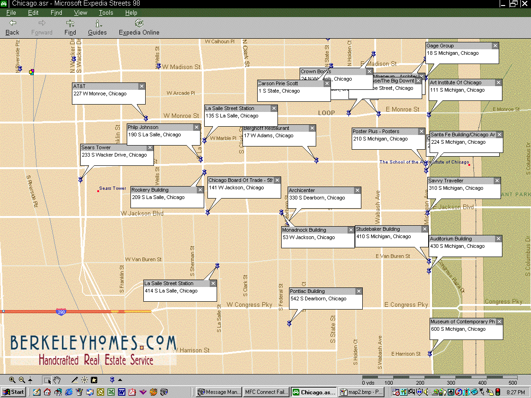Expand the pushpin options arrow

click(x=120, y=380)
